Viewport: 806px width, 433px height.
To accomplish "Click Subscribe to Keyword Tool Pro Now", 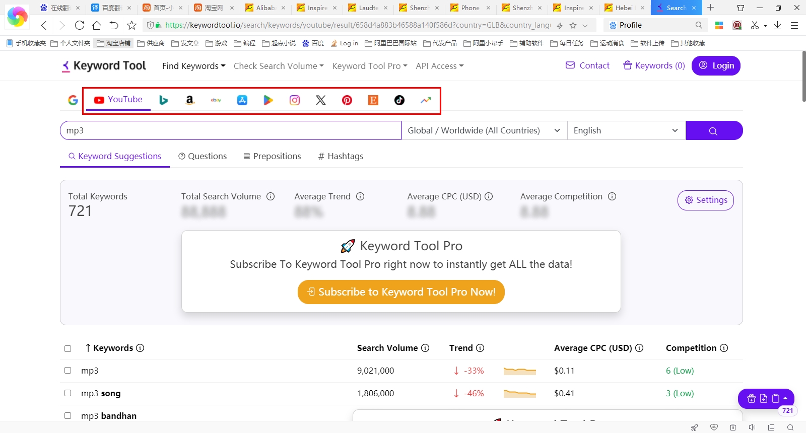I will pos(401,292).
